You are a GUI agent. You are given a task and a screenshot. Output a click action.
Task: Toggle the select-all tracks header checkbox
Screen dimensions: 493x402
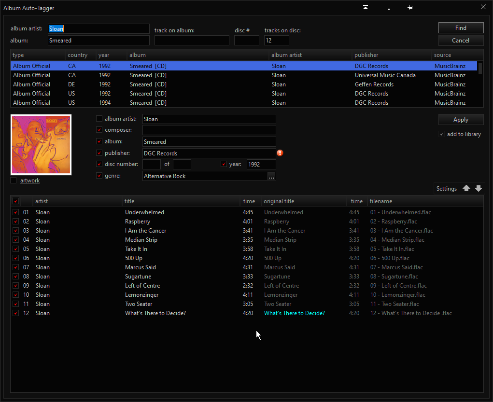click(x=15, y=201)
